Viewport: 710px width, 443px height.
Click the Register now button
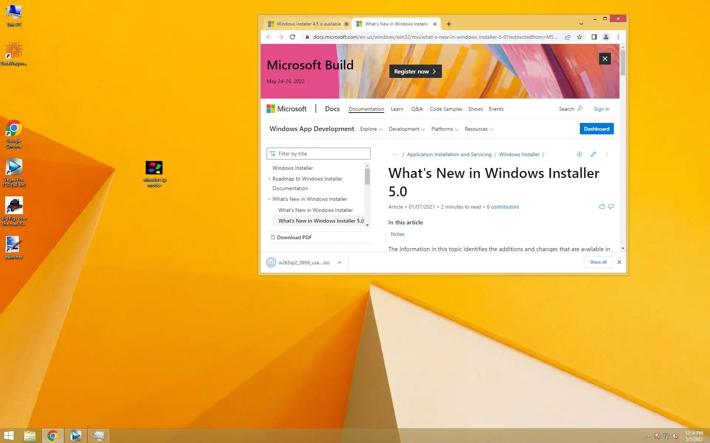click(415, 72)
